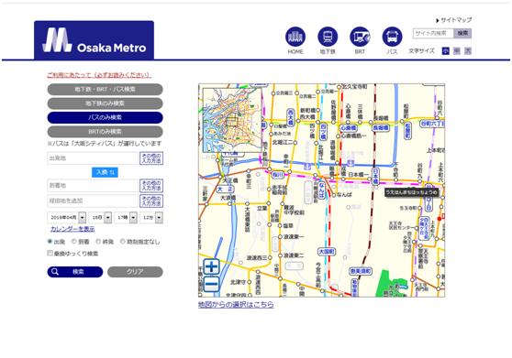
Task: Select 大正 station label on map
Action: point(226,190)
